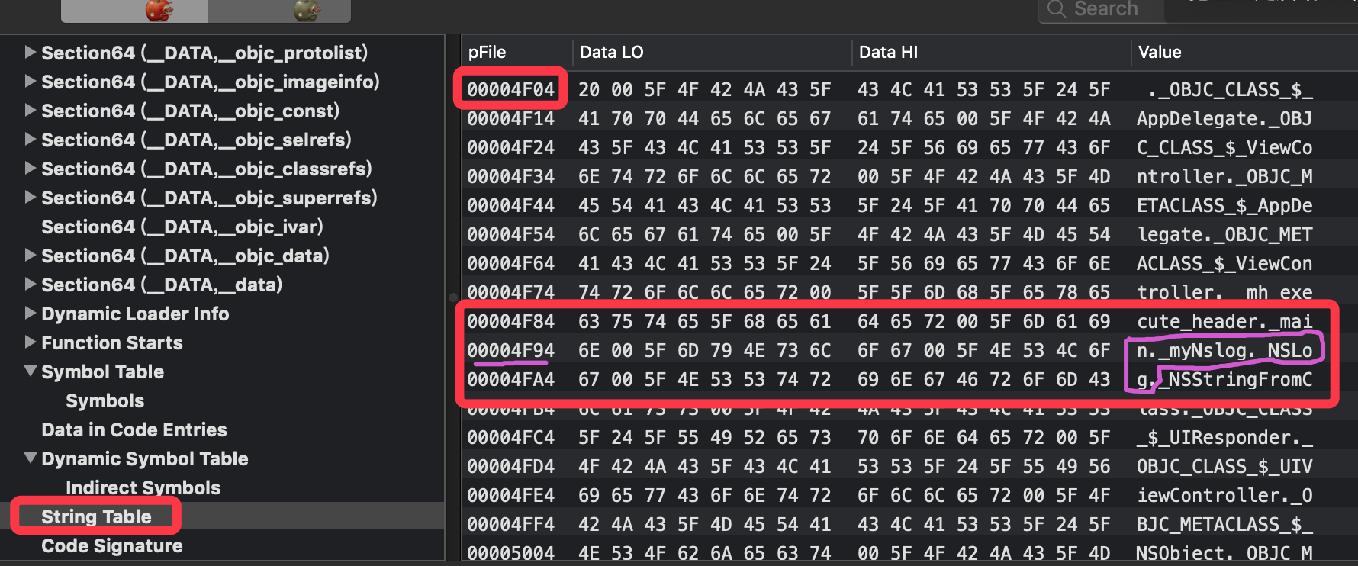The width and height of the screenshot is (1358, 566).
Task: Click the green helmet toolbar icon
Action: [x=307, y=10]
